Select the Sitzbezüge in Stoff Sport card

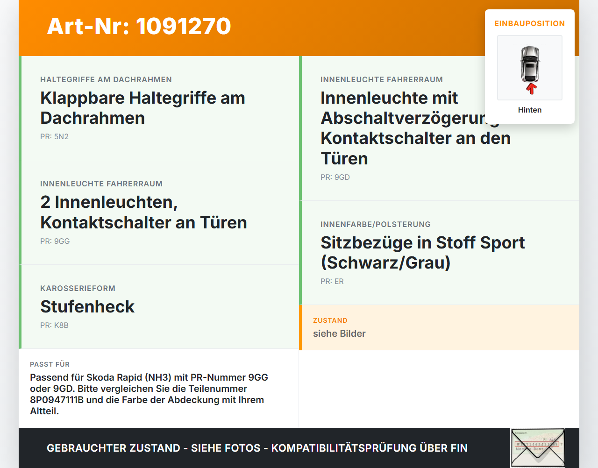439,253
